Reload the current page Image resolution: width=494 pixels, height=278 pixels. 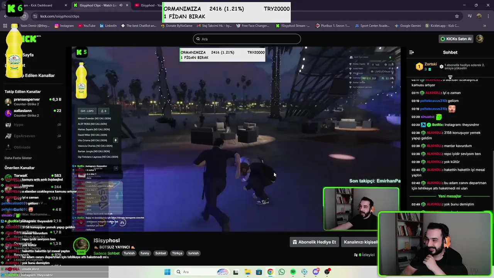24,16
